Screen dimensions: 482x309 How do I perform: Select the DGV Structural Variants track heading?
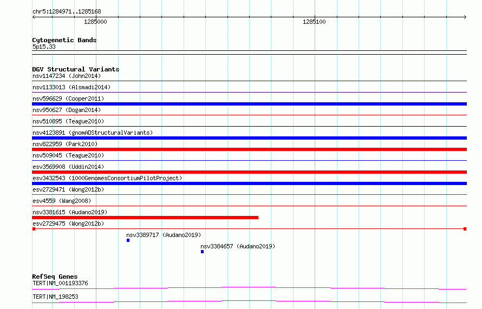(76, 69)
